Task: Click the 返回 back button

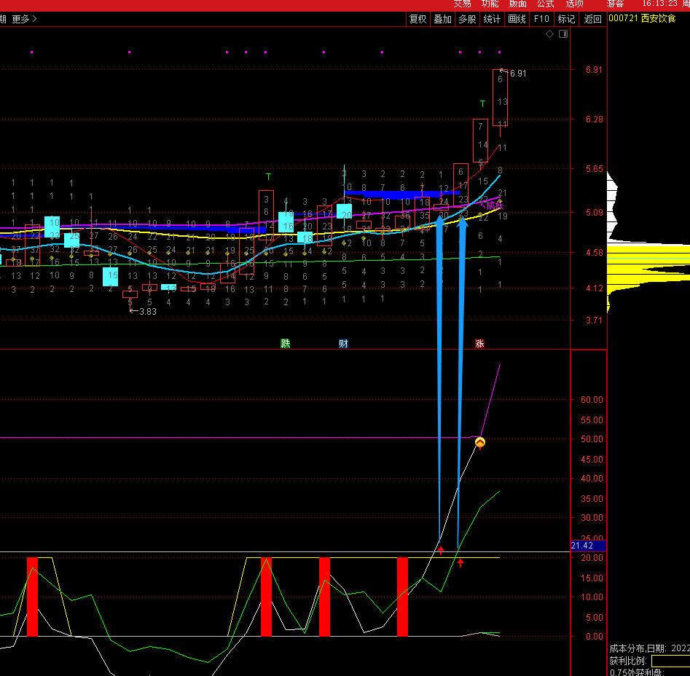Action: (592, 19)
